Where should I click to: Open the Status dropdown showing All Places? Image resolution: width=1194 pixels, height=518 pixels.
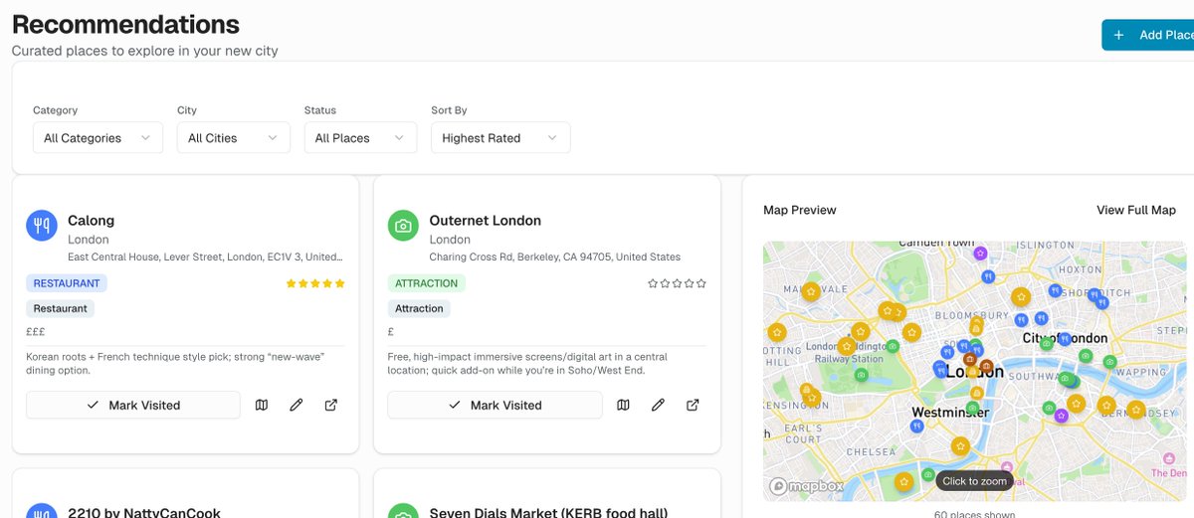click(360, 138)
